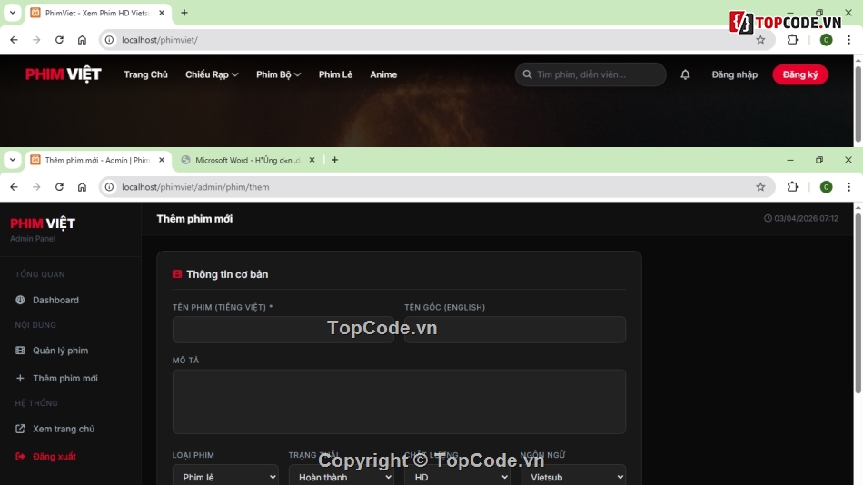Close the Microsoft Word tab
The width and height of the screenshot is (863, 485).
pyautogui.click(x=312, y=160)
